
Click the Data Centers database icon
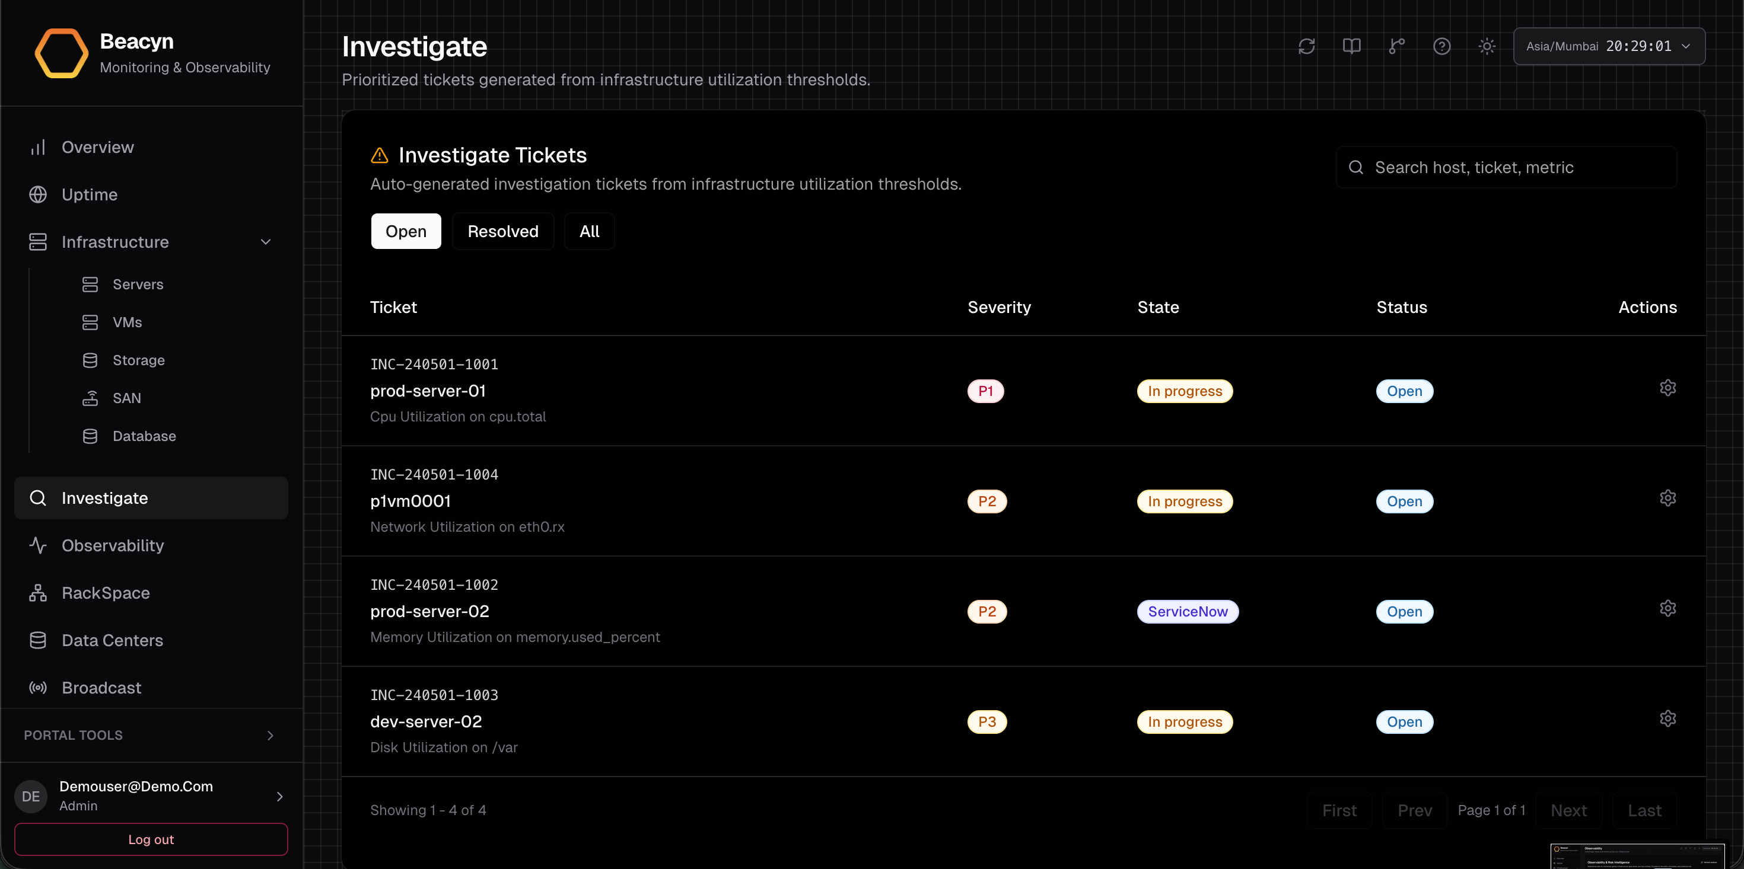click(x=38, y=640)
